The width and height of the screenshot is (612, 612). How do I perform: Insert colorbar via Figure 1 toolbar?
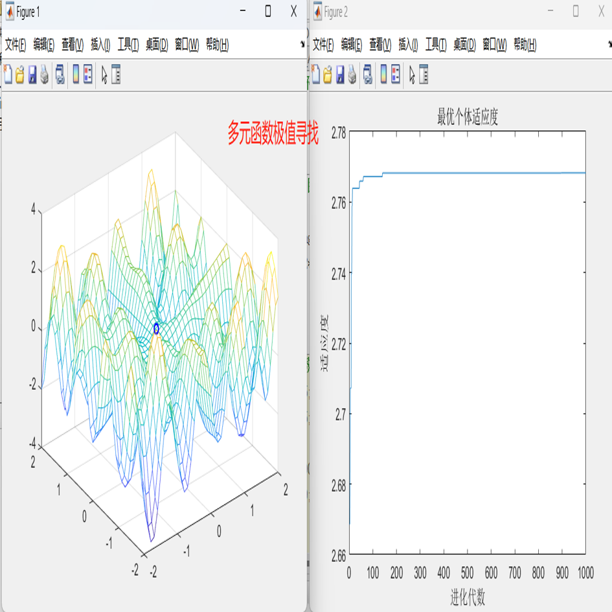pyautogui.click(x=76, y=74)
